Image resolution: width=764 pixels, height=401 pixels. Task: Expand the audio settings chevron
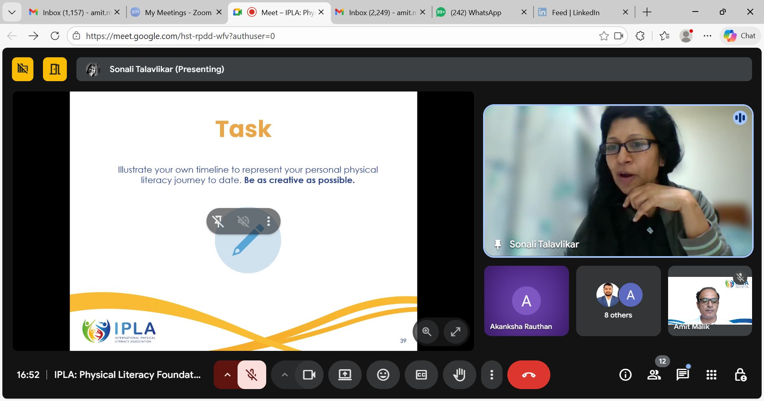(227, 375)
